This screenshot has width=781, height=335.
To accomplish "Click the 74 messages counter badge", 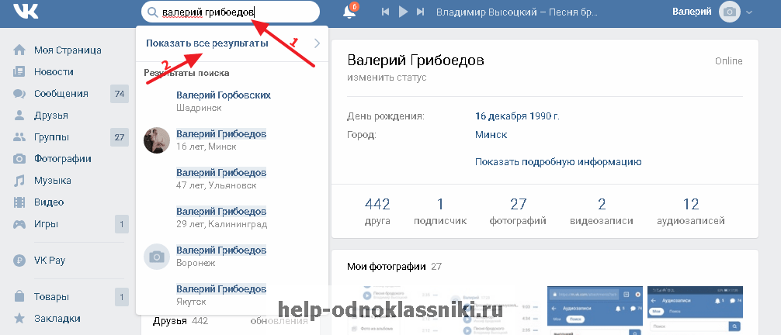I will point(120,94).
